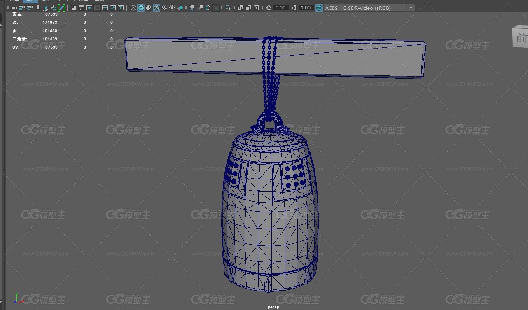Click the Select Camera icon

14,8
